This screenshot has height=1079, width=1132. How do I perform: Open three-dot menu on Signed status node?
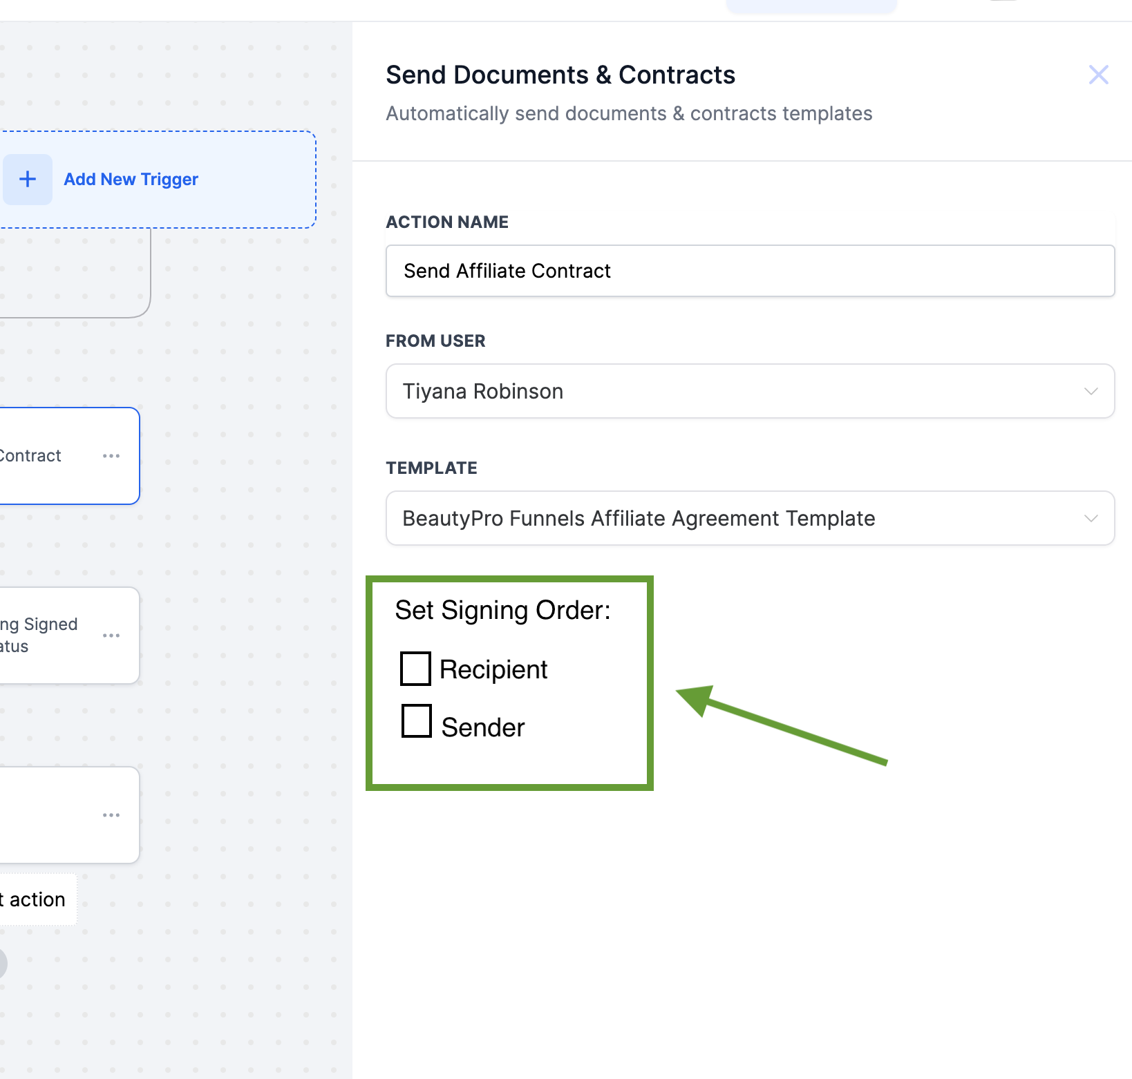pyautogui.click(x=111, y=636)
